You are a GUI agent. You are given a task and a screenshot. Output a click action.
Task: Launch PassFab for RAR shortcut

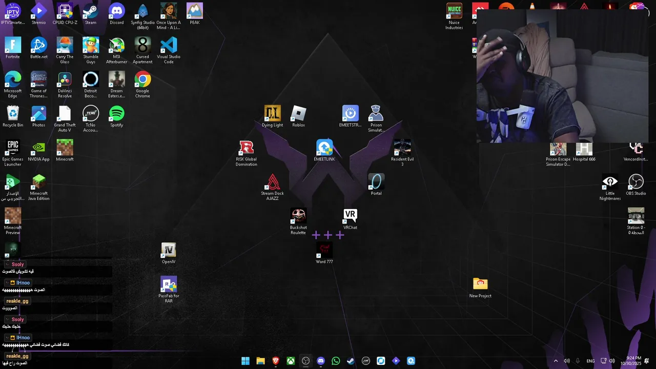pos(169,290)
